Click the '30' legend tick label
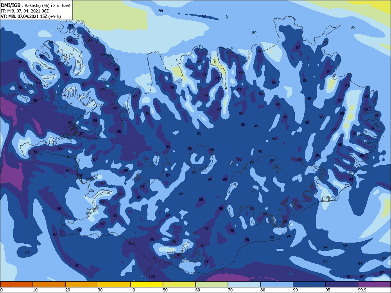This screenshot has height=293, width=391. click(x=100, y=290)
